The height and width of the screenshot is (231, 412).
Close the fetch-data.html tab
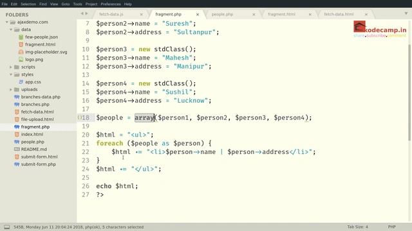[x=366, y=14]
